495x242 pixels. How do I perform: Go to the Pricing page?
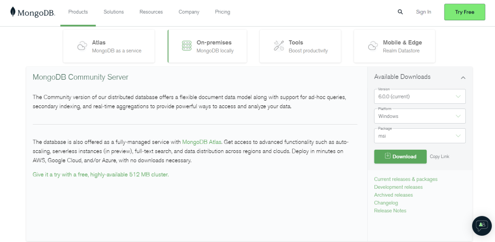coord(223,12)
